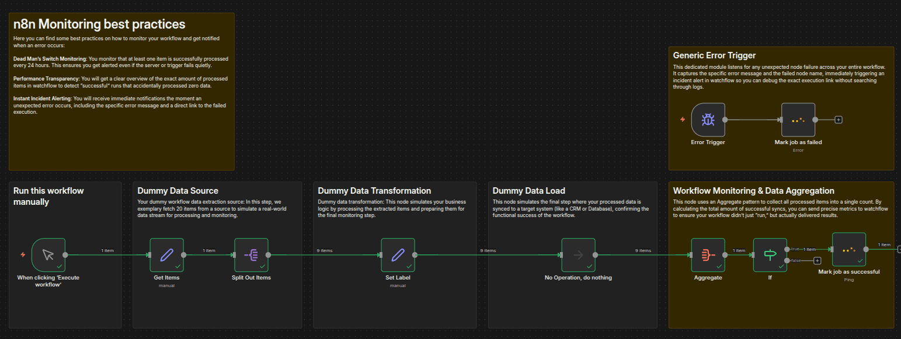The image size is (901, 339).
Task: Select the Dummy Data Load sticky note heading
Action: [528, 191]
